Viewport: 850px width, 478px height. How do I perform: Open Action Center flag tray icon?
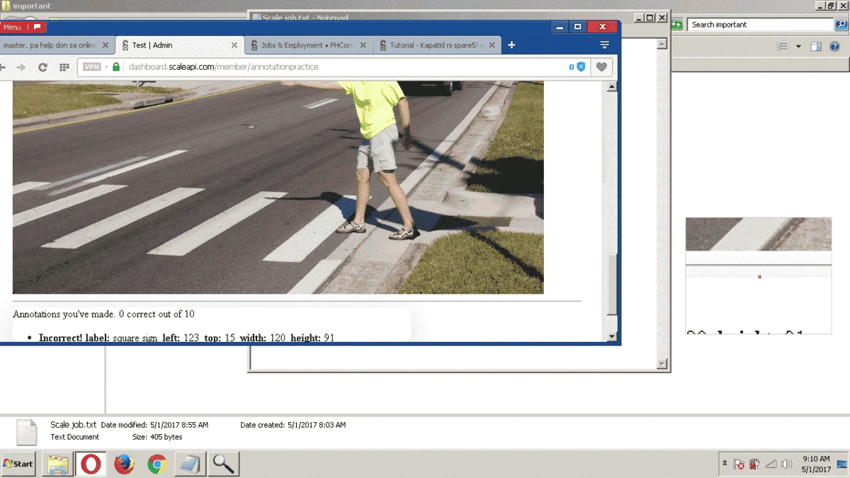(x=739, y=465)
